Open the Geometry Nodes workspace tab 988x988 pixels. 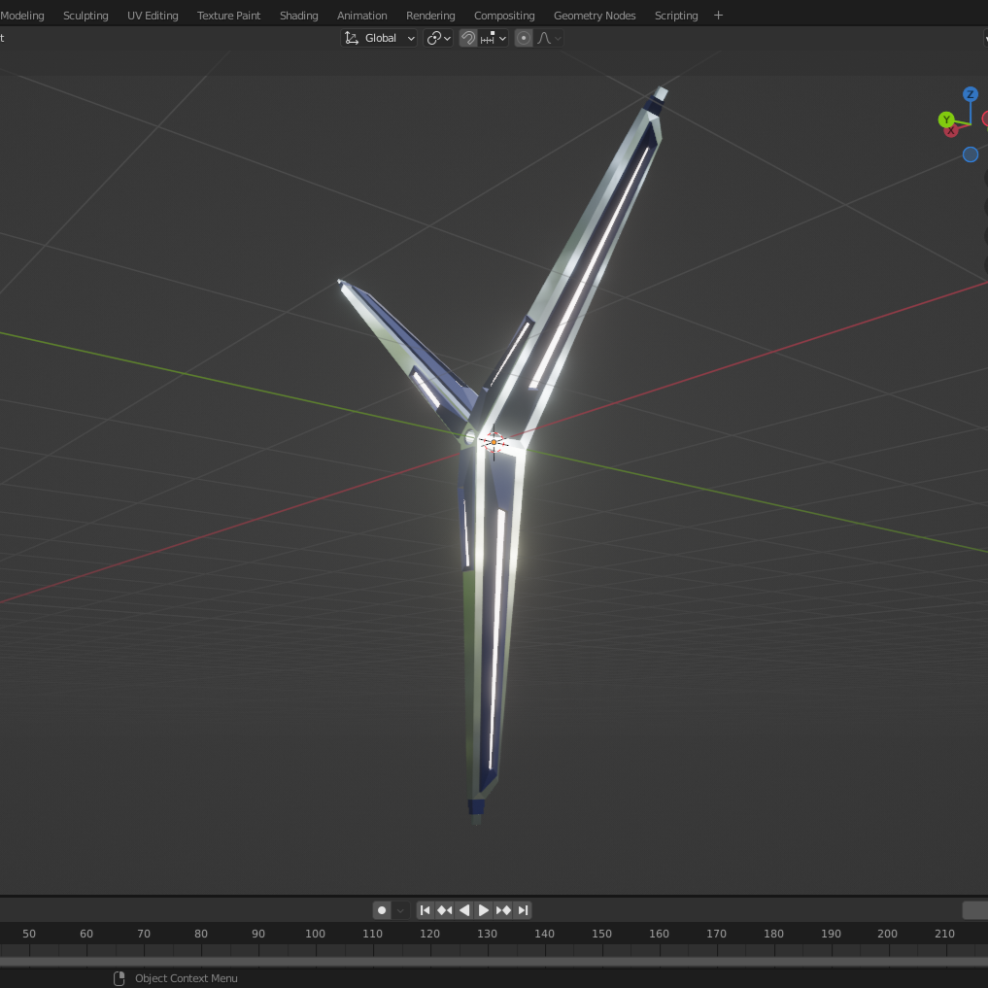[x=595, y=16]
